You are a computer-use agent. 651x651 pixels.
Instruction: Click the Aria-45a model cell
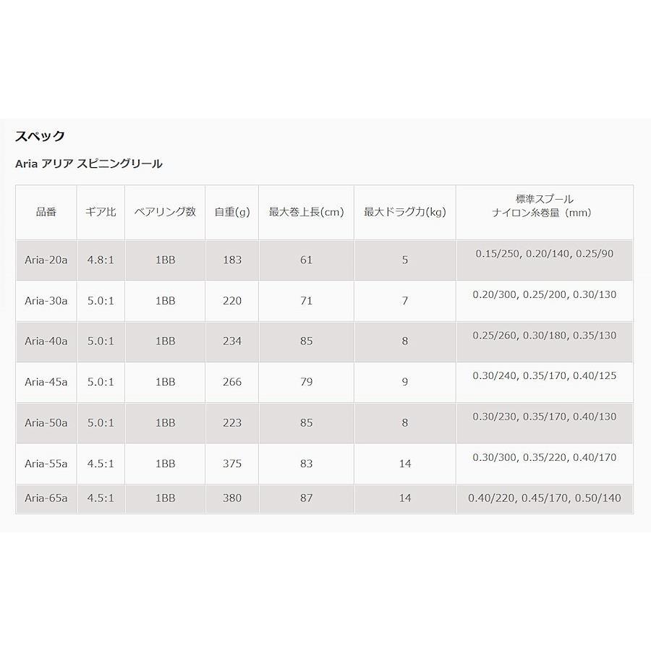click(46, 382)
